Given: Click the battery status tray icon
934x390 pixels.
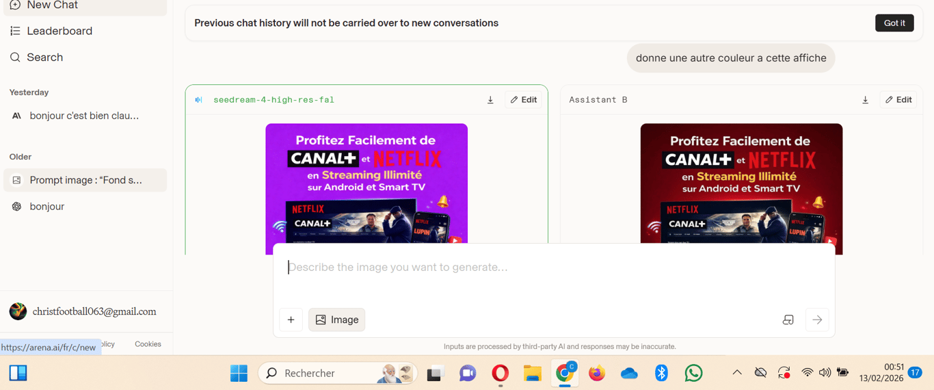Looking at the screenshot, I should pyautogui.click(x=843, y=373).
